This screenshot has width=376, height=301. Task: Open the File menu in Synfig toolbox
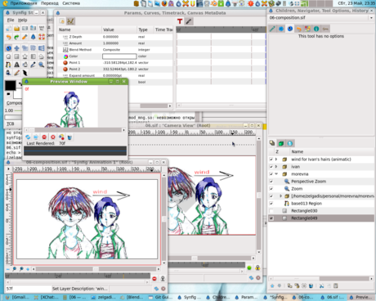tap(11, 20)
